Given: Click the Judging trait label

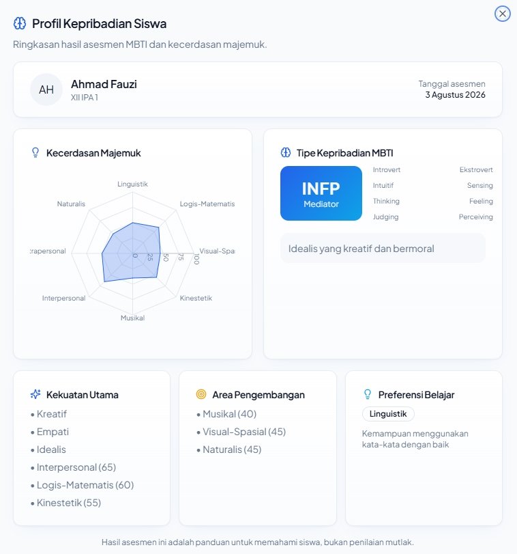Looking at the screenshot, I should tap(385, 217).
